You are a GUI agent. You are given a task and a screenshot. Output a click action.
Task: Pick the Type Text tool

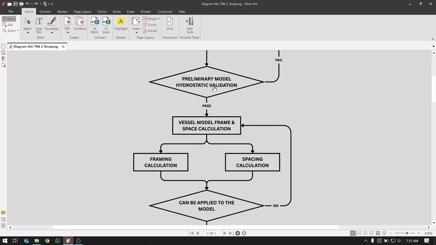pos(39,25)
